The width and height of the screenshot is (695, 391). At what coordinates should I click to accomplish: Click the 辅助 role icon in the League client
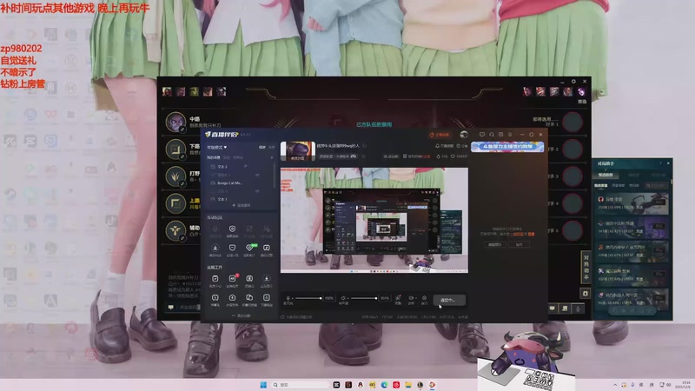176,230
